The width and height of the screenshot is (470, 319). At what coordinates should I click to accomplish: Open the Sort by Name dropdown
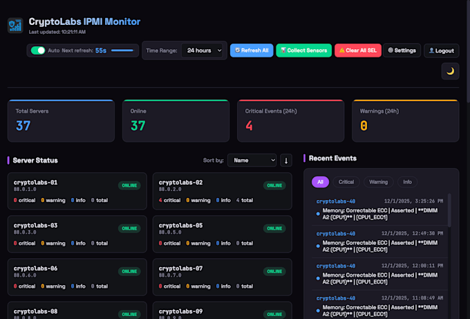252,161
